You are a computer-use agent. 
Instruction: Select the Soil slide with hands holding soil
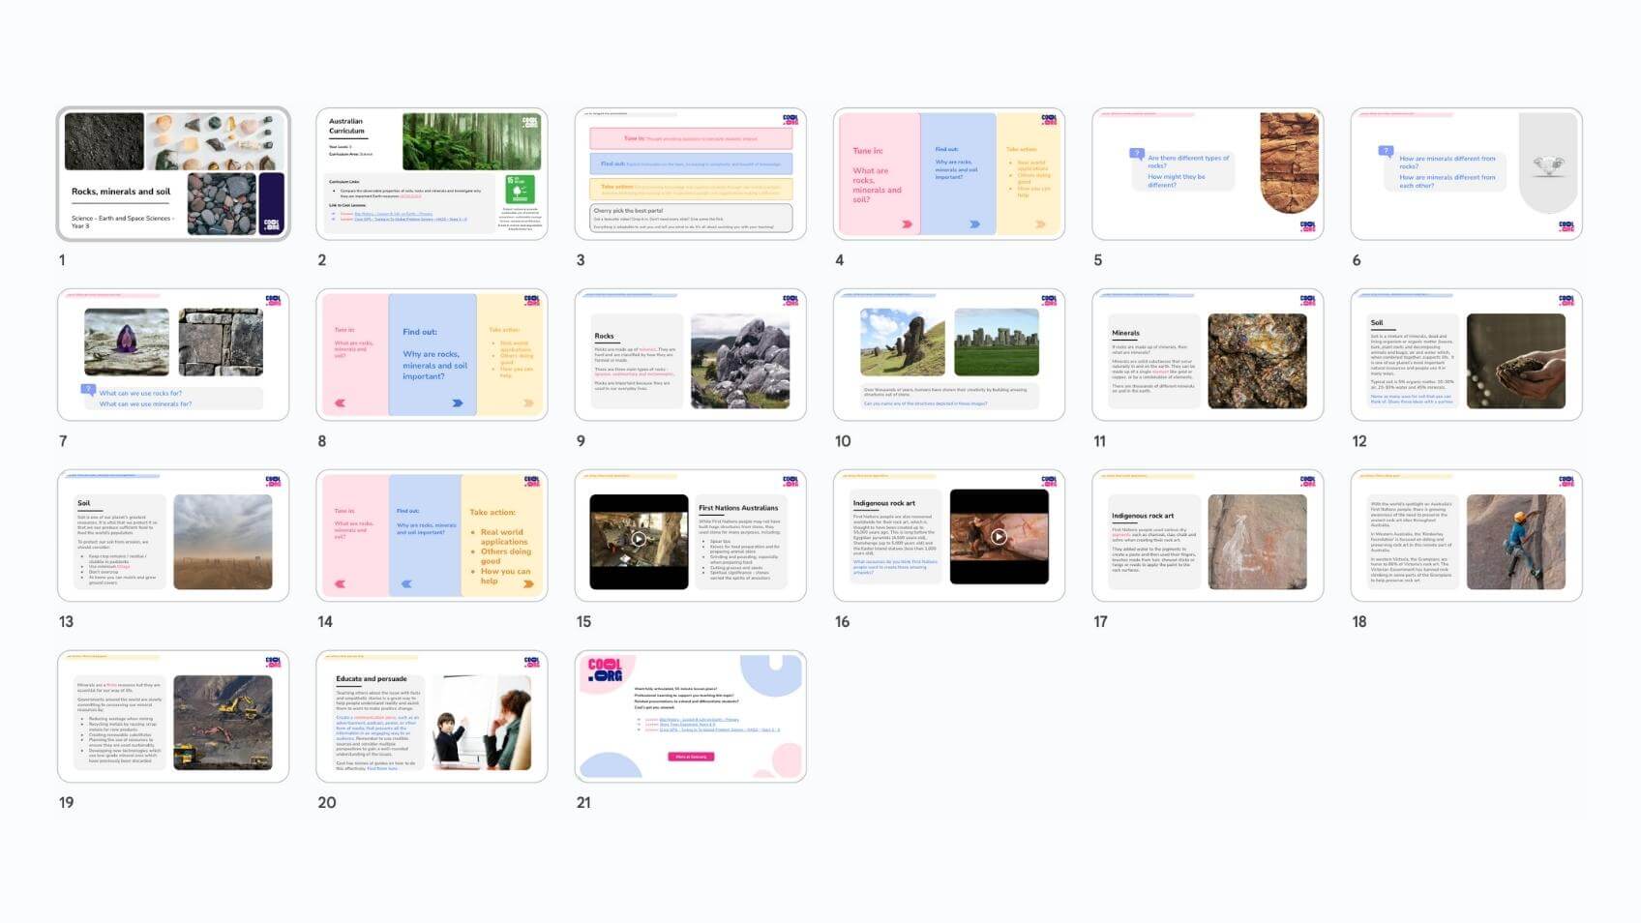(1466, 355)
